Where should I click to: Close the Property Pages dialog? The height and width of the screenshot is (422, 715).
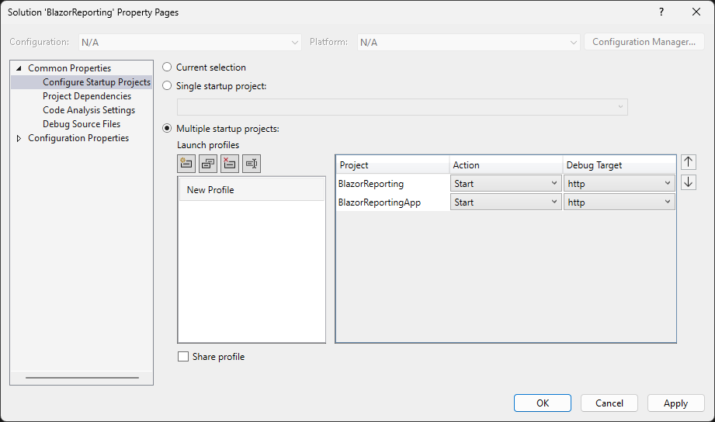(696, 12)
